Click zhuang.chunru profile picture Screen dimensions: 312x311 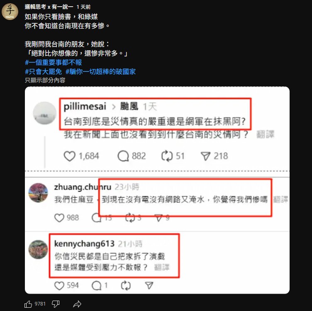[x=38, y=193]
